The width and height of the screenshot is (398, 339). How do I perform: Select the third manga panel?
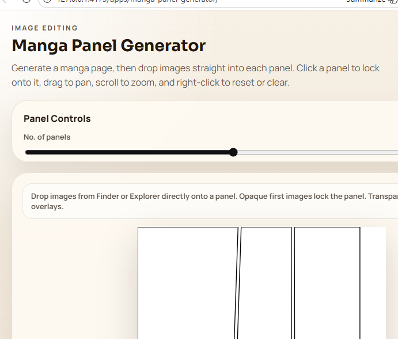click(x=327, y=282)
